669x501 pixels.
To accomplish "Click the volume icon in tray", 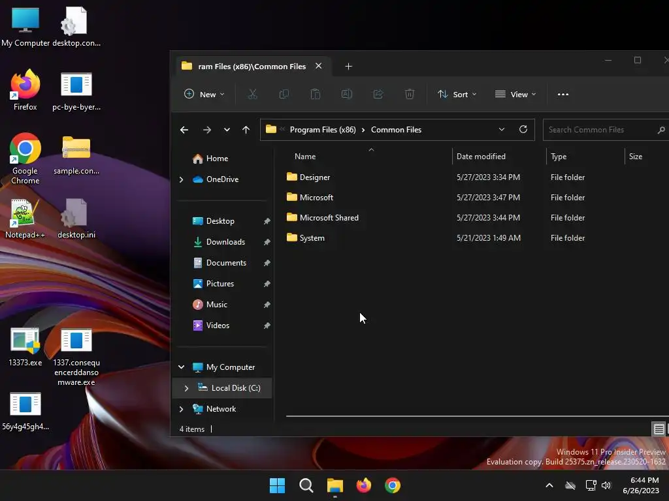I will (606, 485).
